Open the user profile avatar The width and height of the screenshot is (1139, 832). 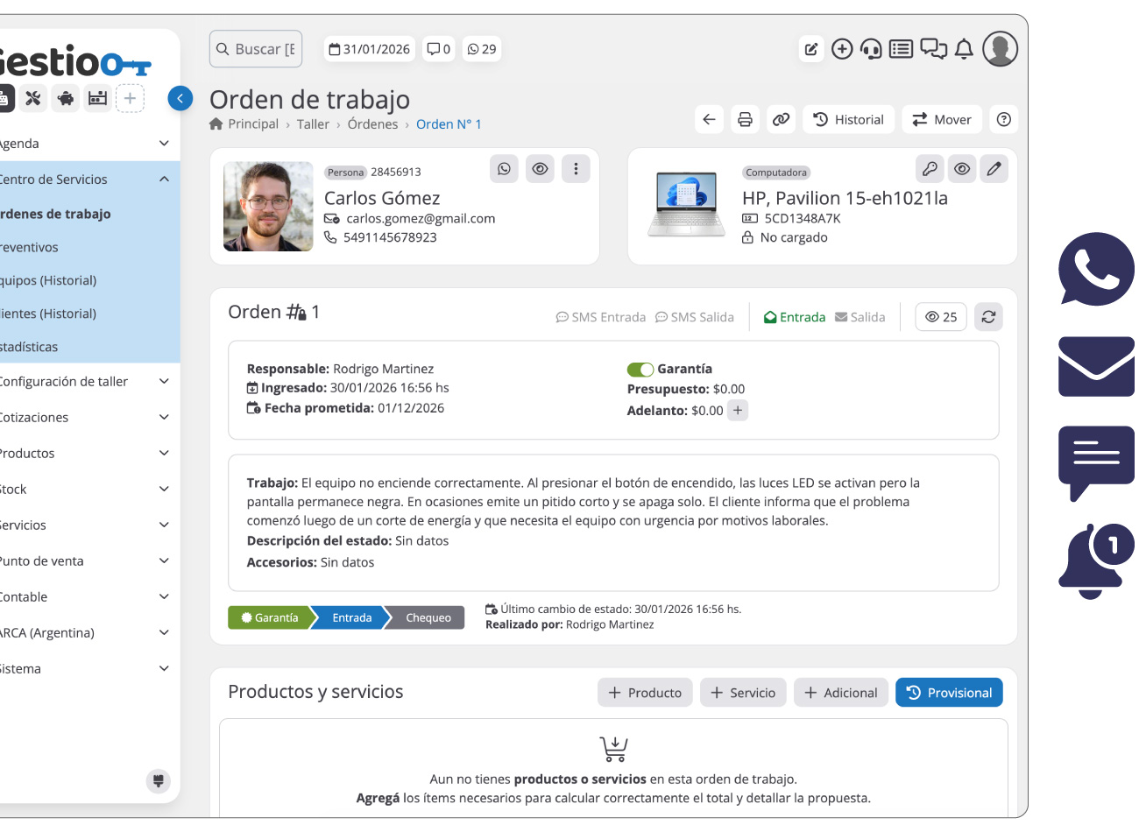[x=1000, y=49]
